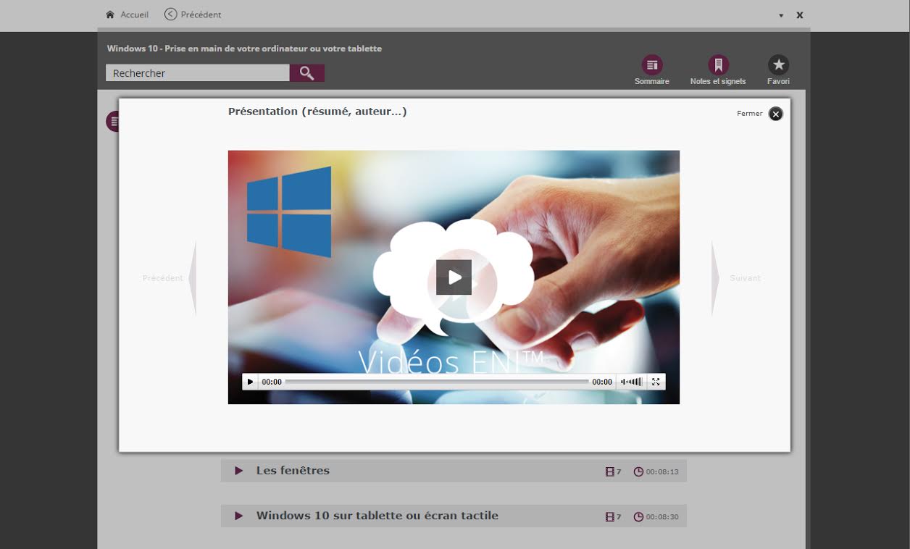Click the film count icon on Les fenêtres row
Image resolution: width=910 pixels, height=549 pixels.
(x=610, y=472)
